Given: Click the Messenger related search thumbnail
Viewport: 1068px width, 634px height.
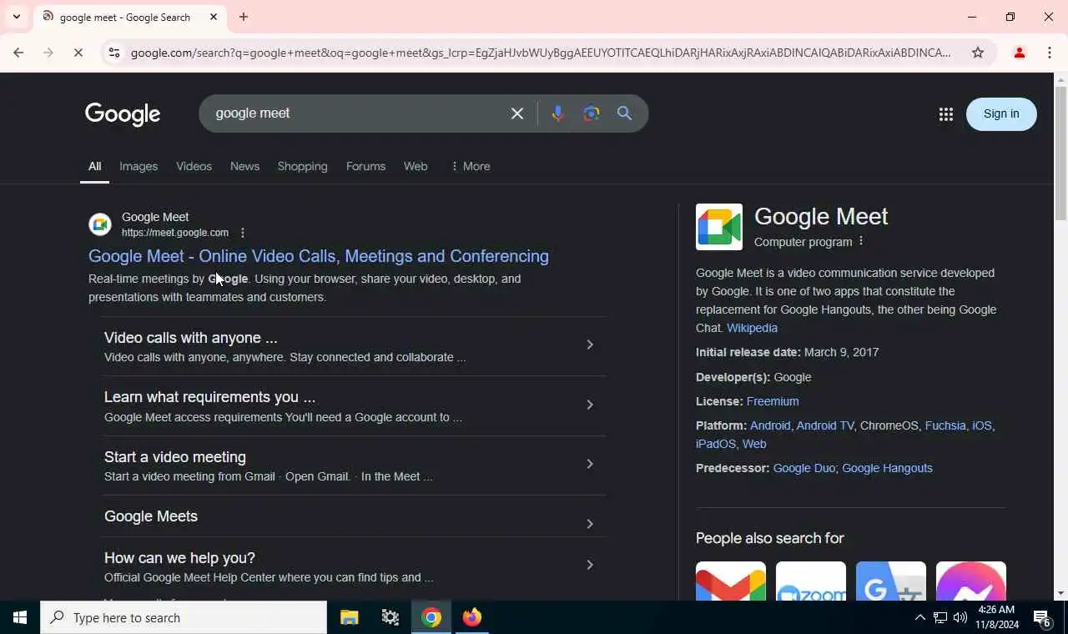Looking at the screenshot, I should [x=971, y=581].
